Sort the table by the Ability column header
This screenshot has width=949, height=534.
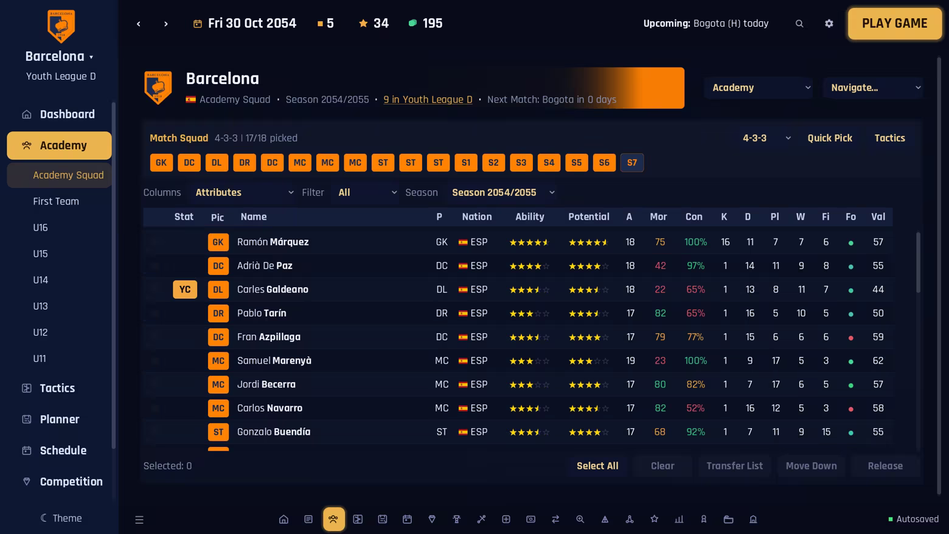[529, 217]
